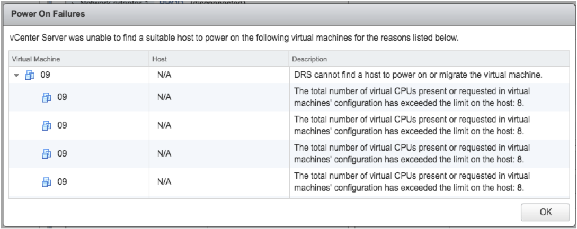Click the second child 09 VM icon
Image resolution: width=577 pixels, height=229 pixels.
(x=47, y=126)
